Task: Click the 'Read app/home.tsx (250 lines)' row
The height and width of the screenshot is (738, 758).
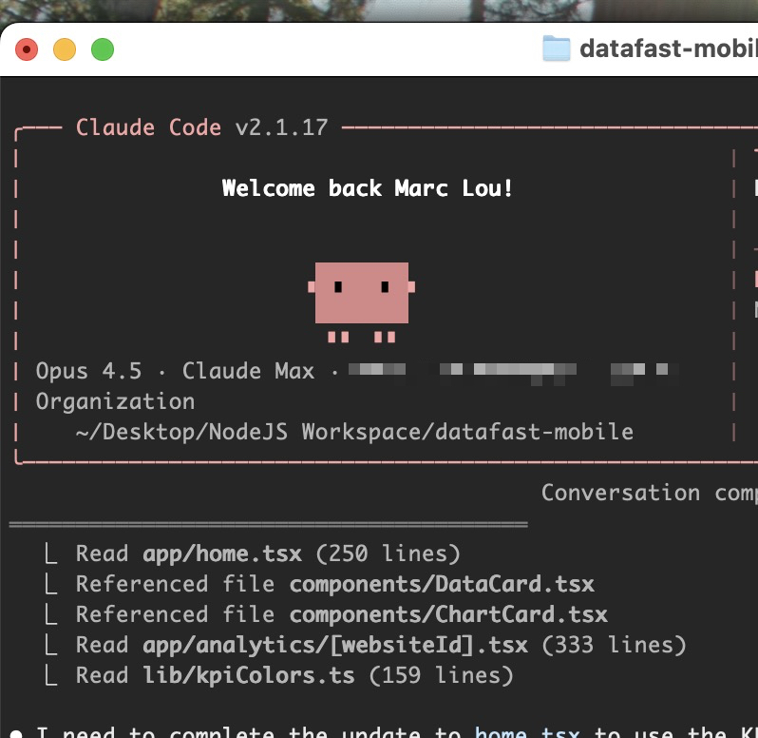Action: (x=268, y=553)
